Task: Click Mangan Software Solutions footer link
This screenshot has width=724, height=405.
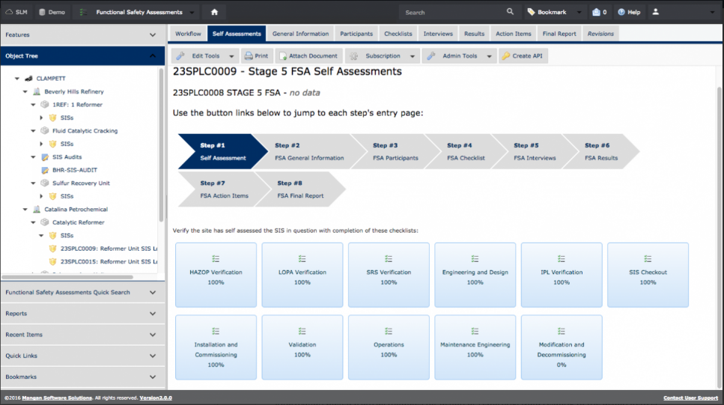Action: click(57, 398)
